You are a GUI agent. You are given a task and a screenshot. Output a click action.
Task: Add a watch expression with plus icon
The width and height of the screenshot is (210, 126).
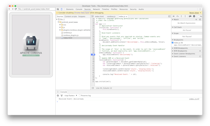pos(196,19)
